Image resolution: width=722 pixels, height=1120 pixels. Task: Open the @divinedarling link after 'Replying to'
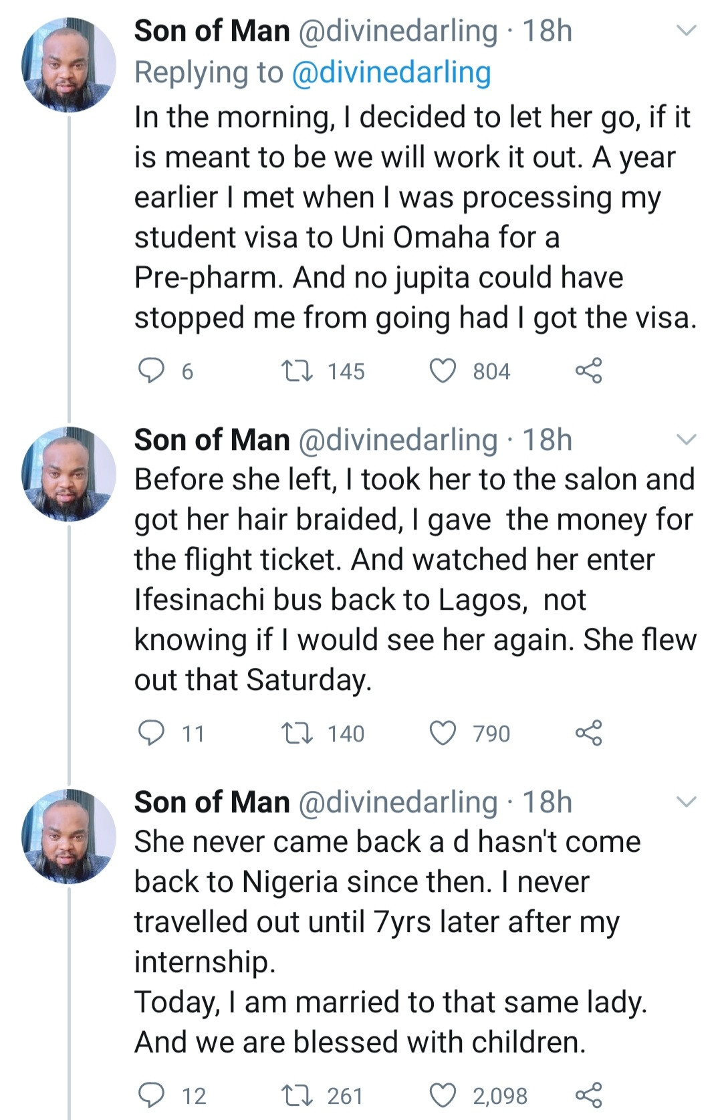[392, 72]
